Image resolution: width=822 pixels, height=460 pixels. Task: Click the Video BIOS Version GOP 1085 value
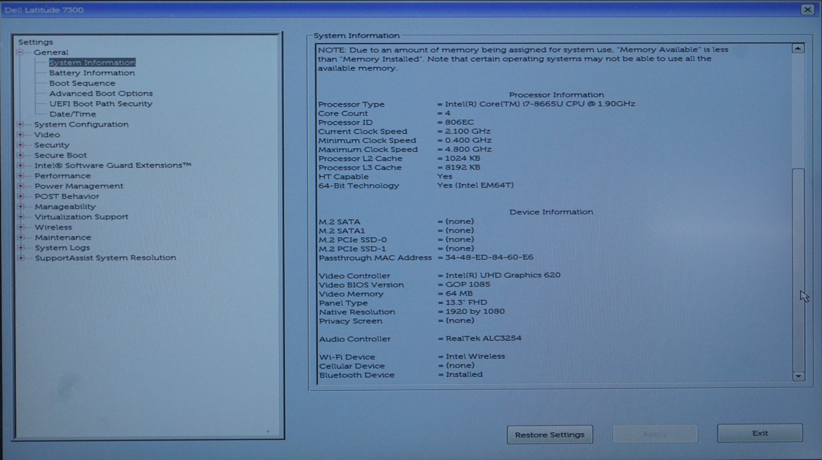point(468,284)
